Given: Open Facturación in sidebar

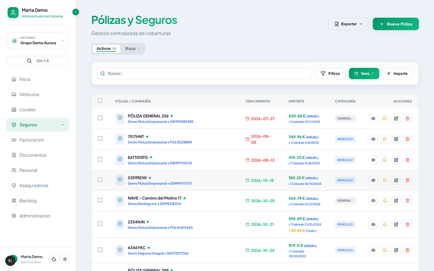Looking at the screenshot, I should click(38, 140).
